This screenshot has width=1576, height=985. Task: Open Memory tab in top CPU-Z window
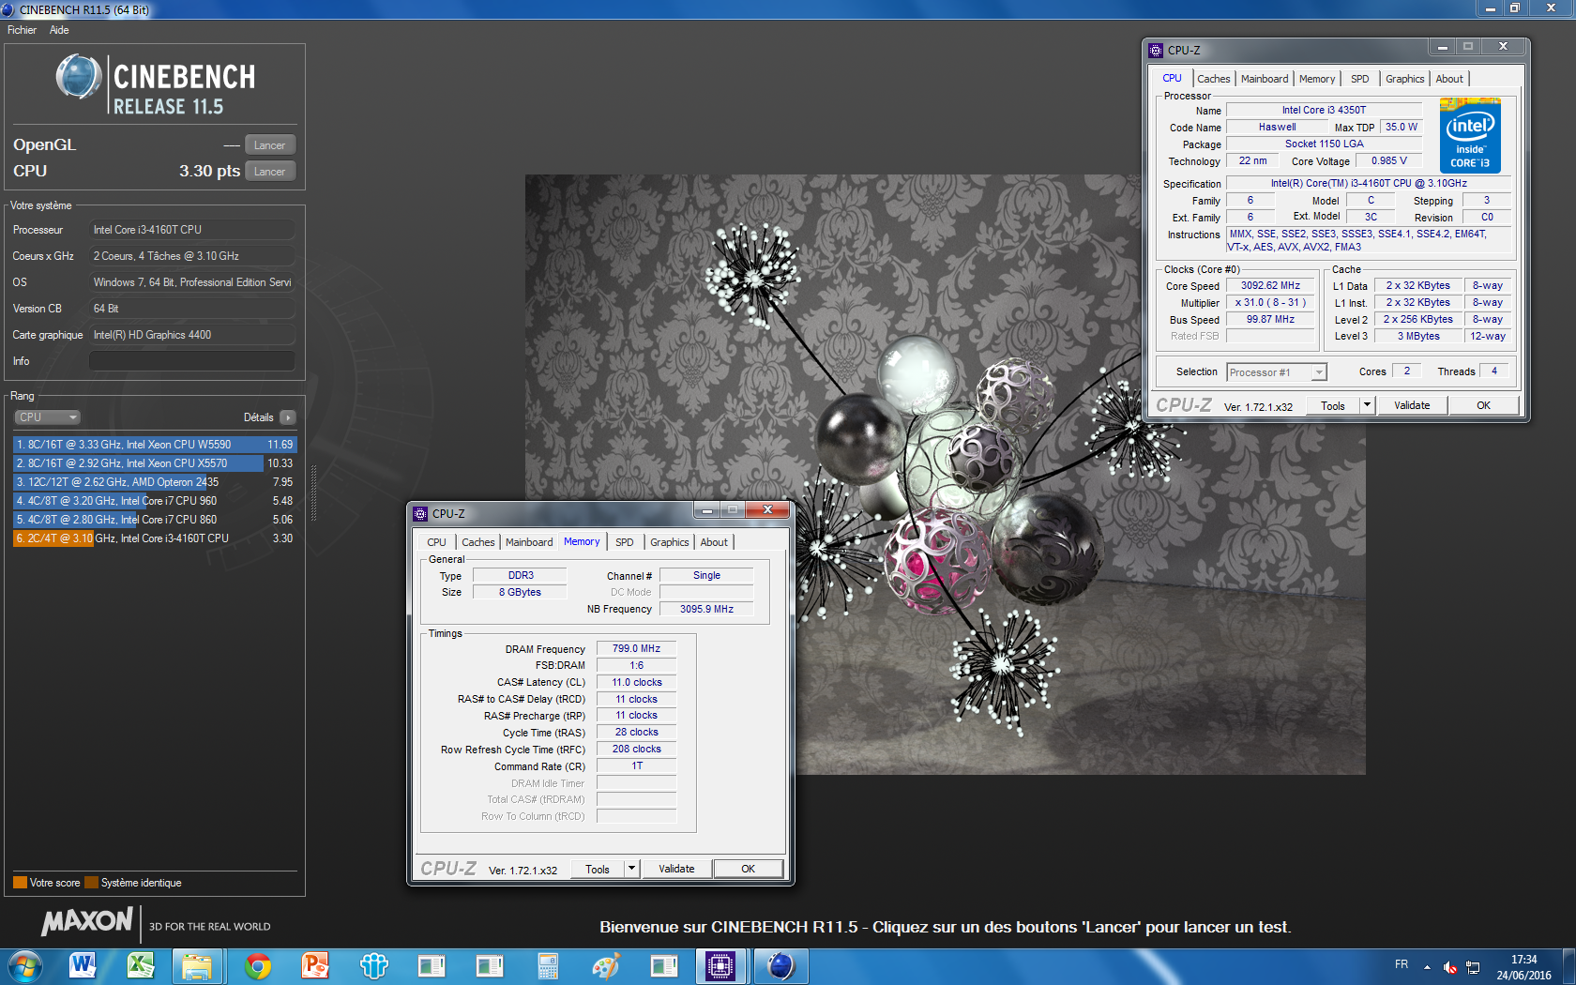1317,79
